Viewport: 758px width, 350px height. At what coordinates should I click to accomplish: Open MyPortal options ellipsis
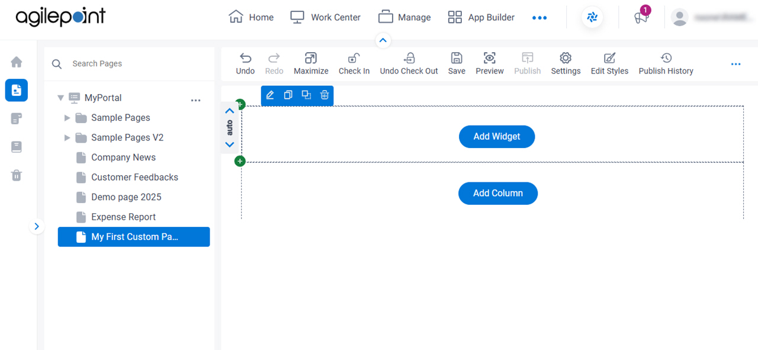[196, 101]
